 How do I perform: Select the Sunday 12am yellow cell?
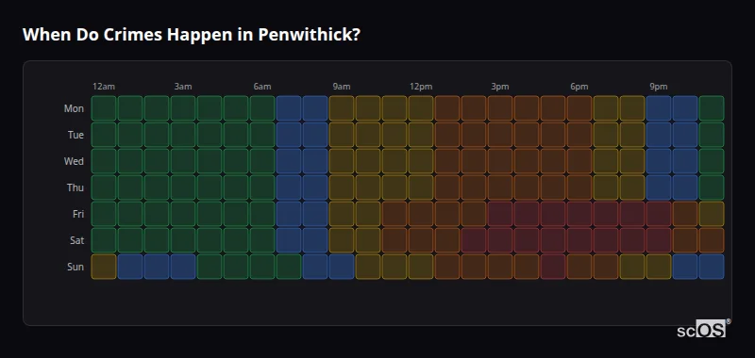(x=104, y=267)
